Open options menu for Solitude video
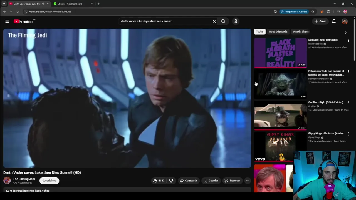 pos(348,40)
